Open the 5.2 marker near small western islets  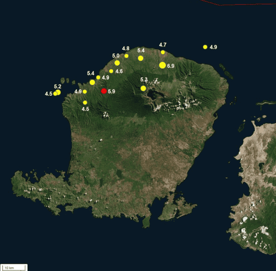(x=58, y=92)
